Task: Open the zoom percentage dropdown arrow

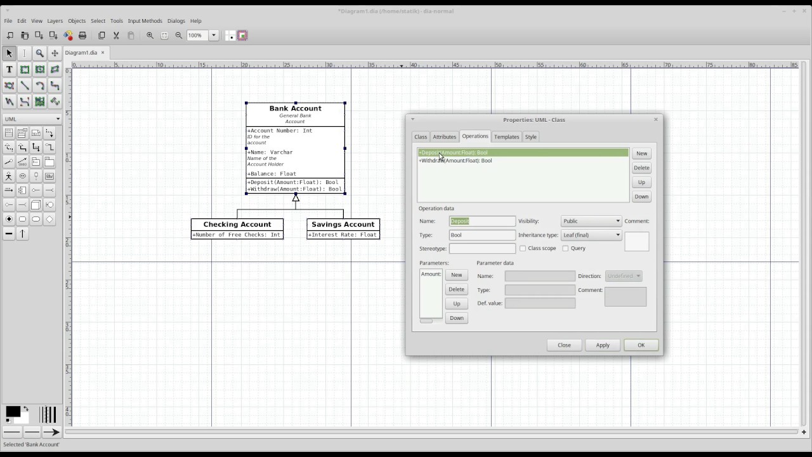Action: (214, 36)
